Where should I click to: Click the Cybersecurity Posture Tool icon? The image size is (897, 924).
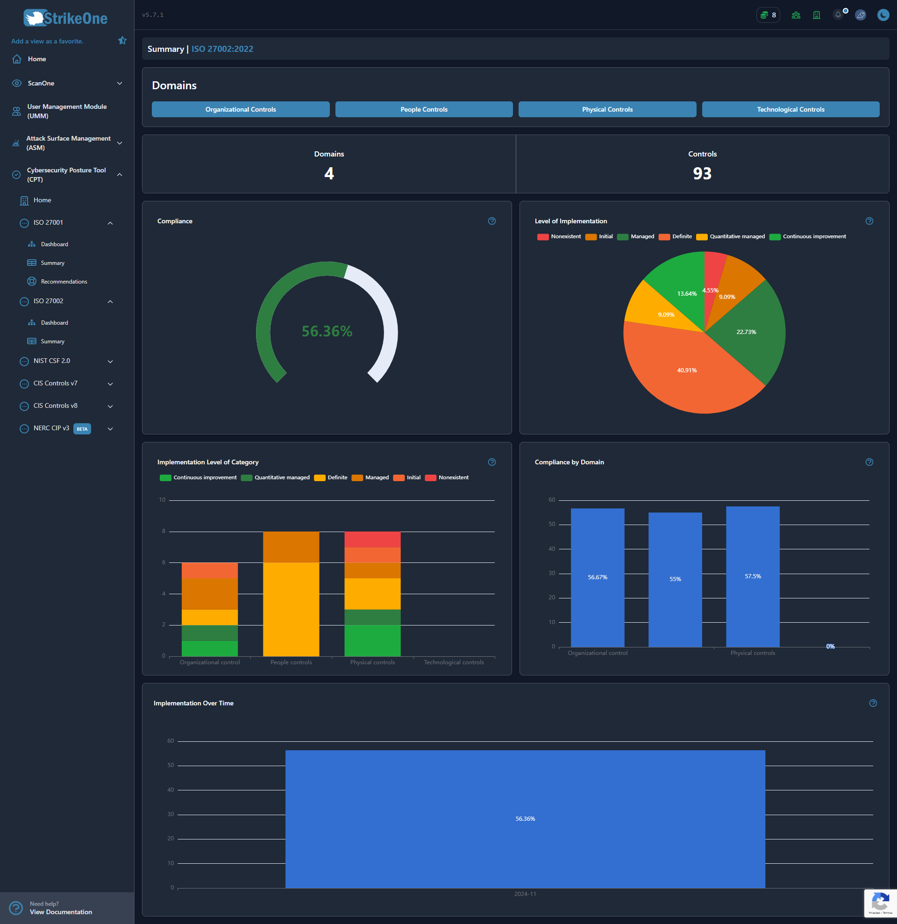(x=16, y=175)
